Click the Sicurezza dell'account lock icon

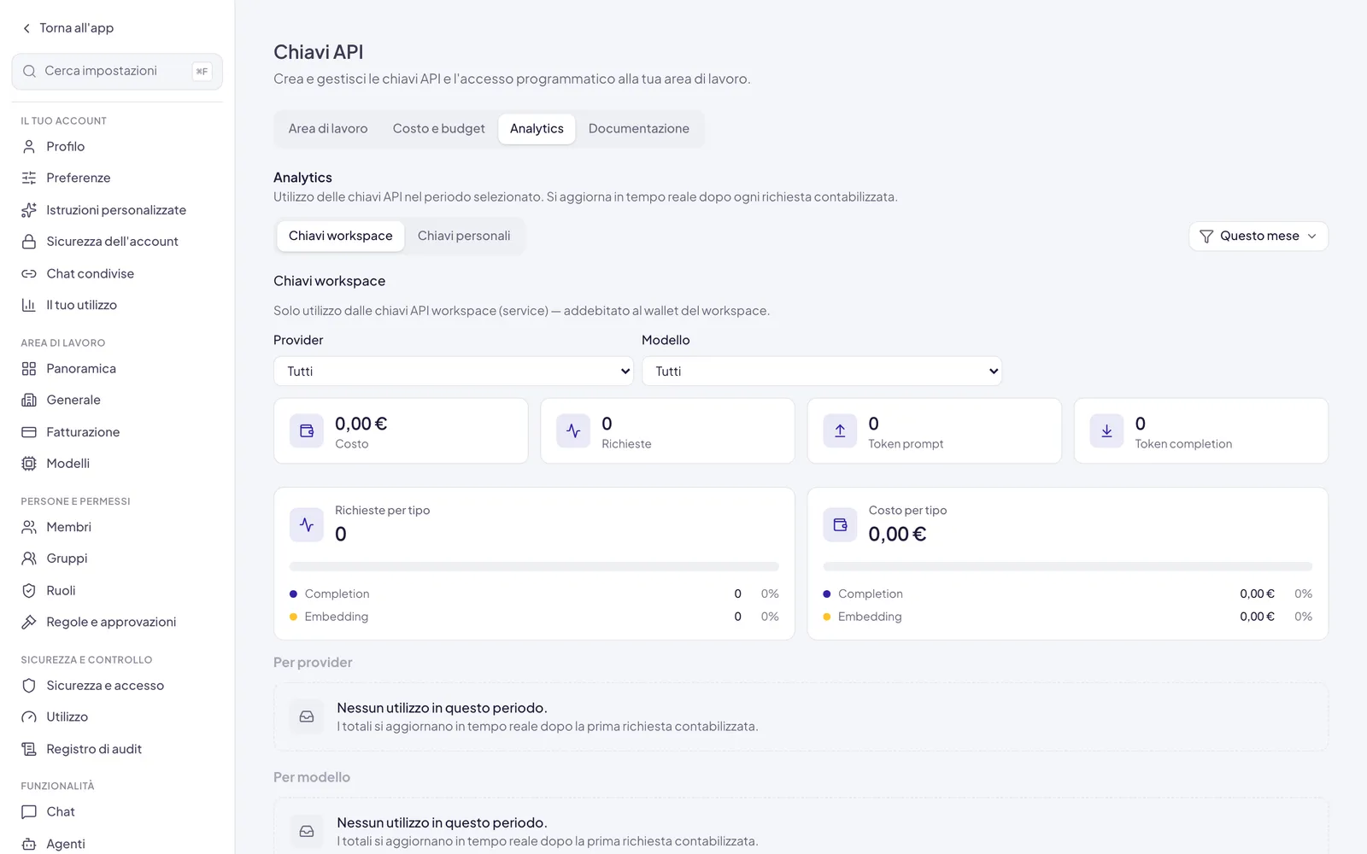pyautogui.click(x=29, y=242)
